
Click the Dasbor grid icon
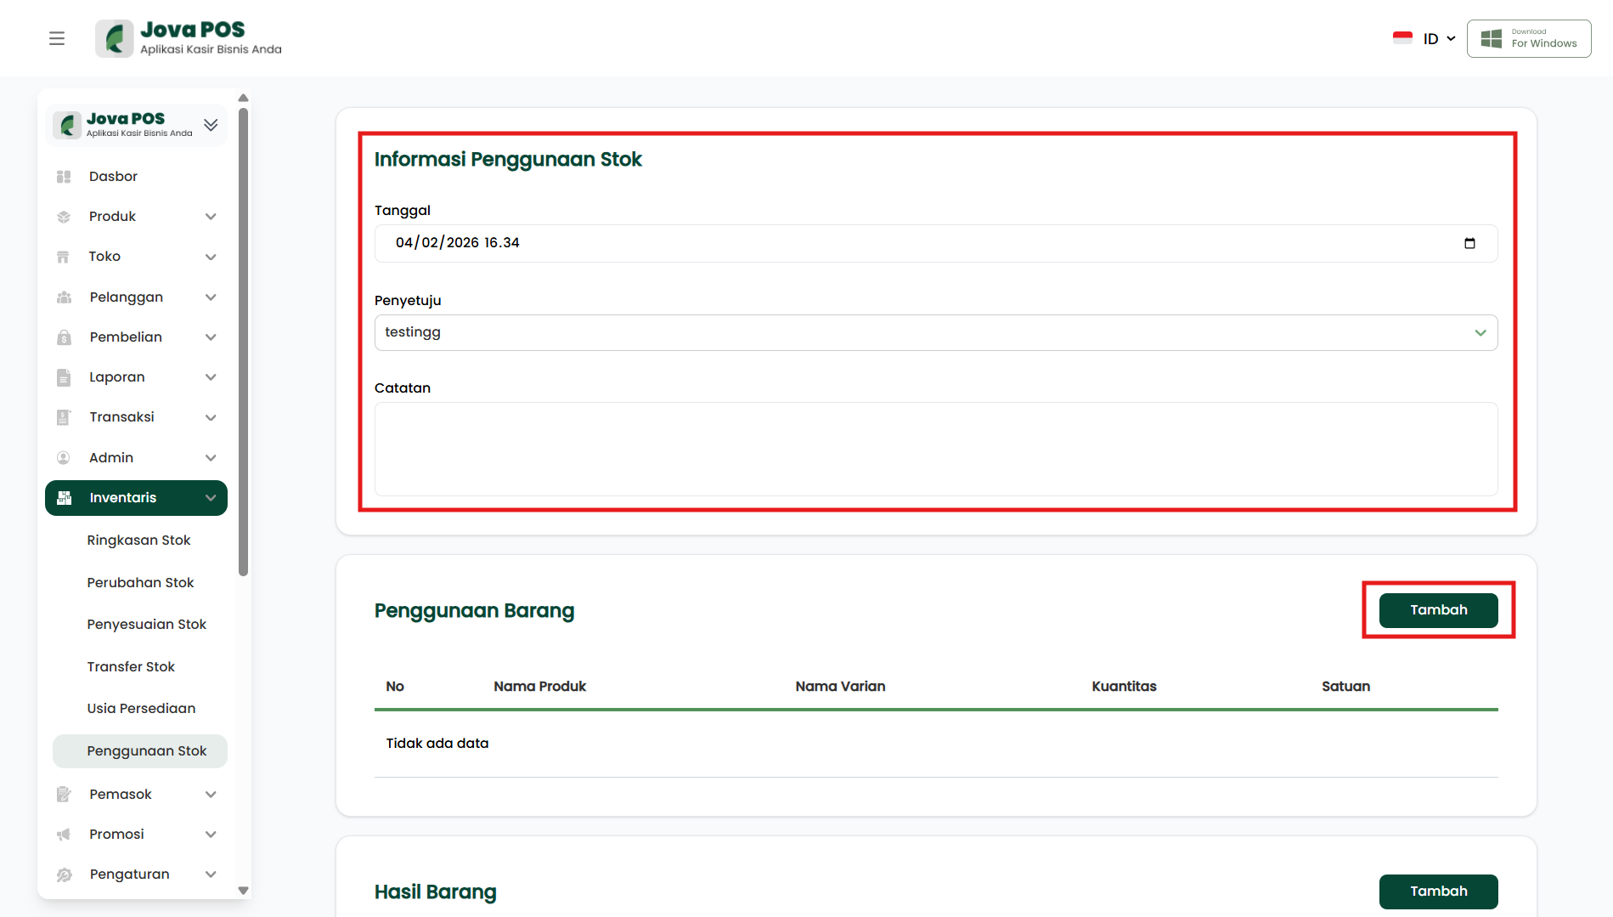[64, 177]
